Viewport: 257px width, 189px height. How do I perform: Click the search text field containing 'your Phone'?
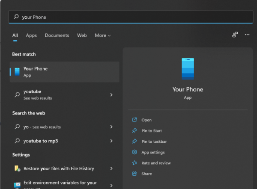[x=128, y=17]
